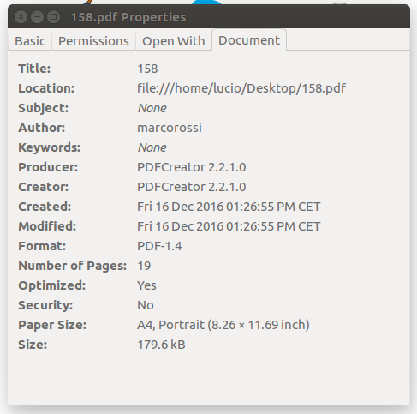Screen dimensions: 417x414
Task: Click the Author: label
Action: click(42, 128)
